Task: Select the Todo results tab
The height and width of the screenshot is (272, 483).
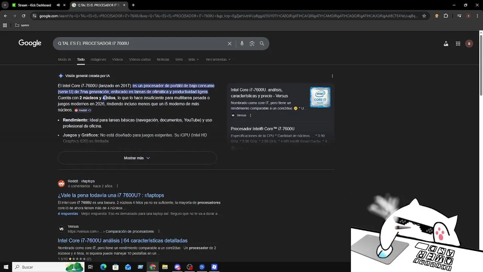Action: pos(81,59)
